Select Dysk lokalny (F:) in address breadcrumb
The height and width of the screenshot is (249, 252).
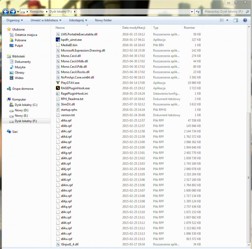click(61, 12)
